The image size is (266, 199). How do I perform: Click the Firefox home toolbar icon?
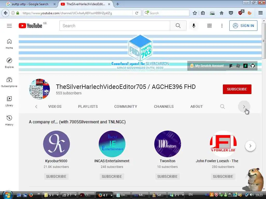[222, 13]
